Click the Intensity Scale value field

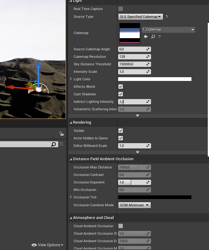click(x=132, y=72)
